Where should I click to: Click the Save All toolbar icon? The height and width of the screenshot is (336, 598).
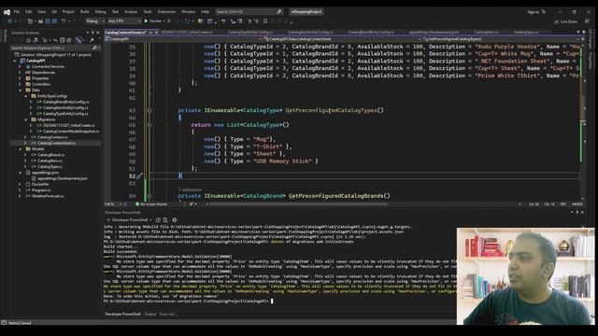coord(54,21)
